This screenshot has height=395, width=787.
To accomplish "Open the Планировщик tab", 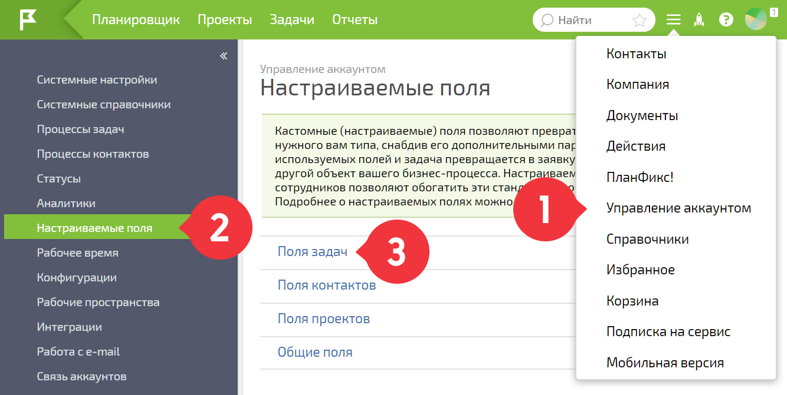I will click(136, 19).
